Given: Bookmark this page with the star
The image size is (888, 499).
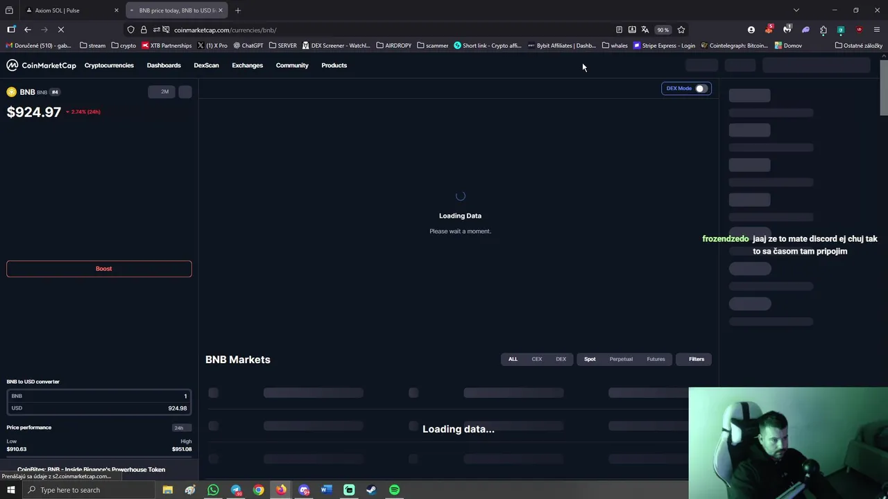Looking at the screenshot, I should 681,30.
